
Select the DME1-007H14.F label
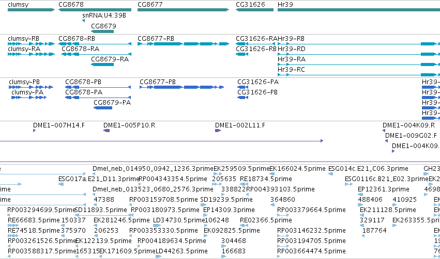pyautogui.click(x=59, y=125)
